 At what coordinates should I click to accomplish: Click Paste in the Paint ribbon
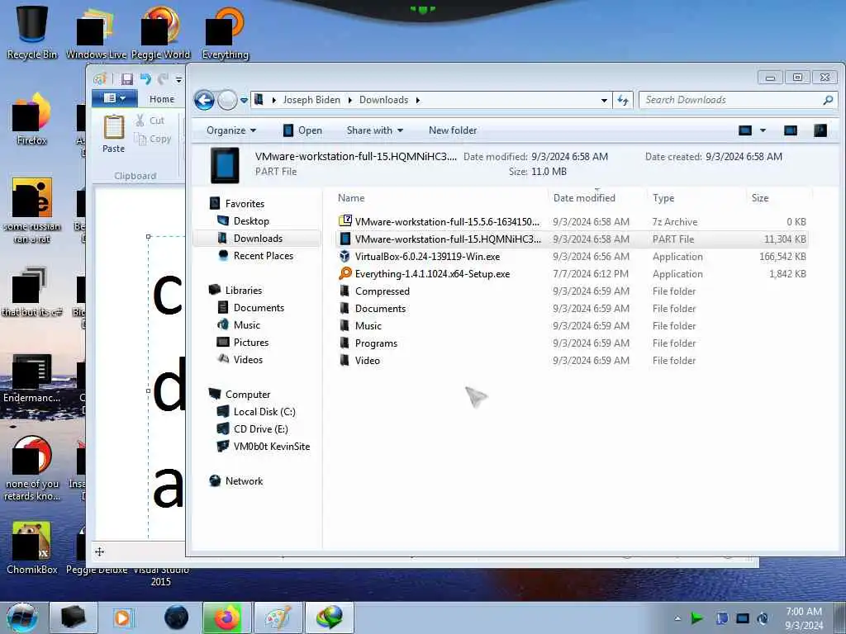click(x=113, y=134)
